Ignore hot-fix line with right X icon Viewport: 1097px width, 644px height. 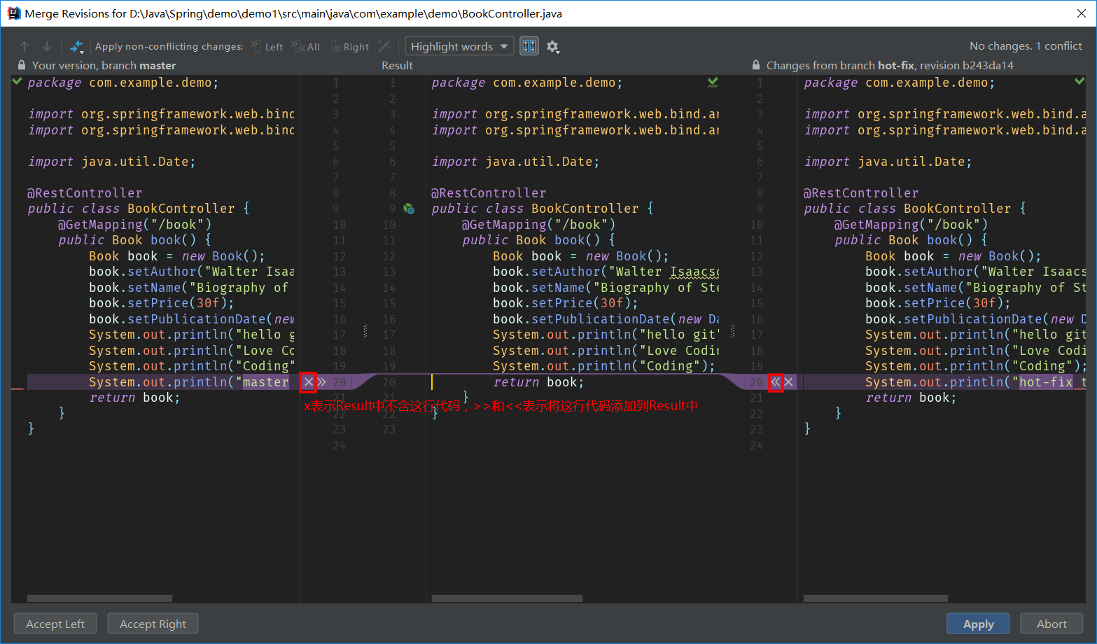pos(789,382)
